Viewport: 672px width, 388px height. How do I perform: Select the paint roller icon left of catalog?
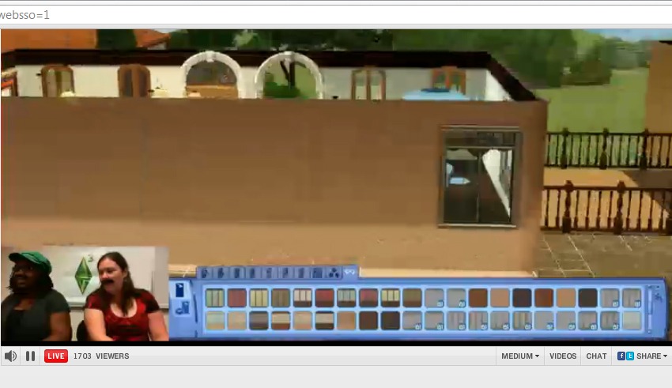(x=183, y=308)
